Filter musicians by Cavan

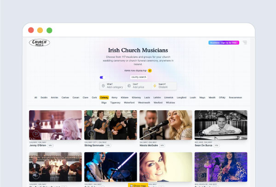pyautogui.click(x=76, y=97)
